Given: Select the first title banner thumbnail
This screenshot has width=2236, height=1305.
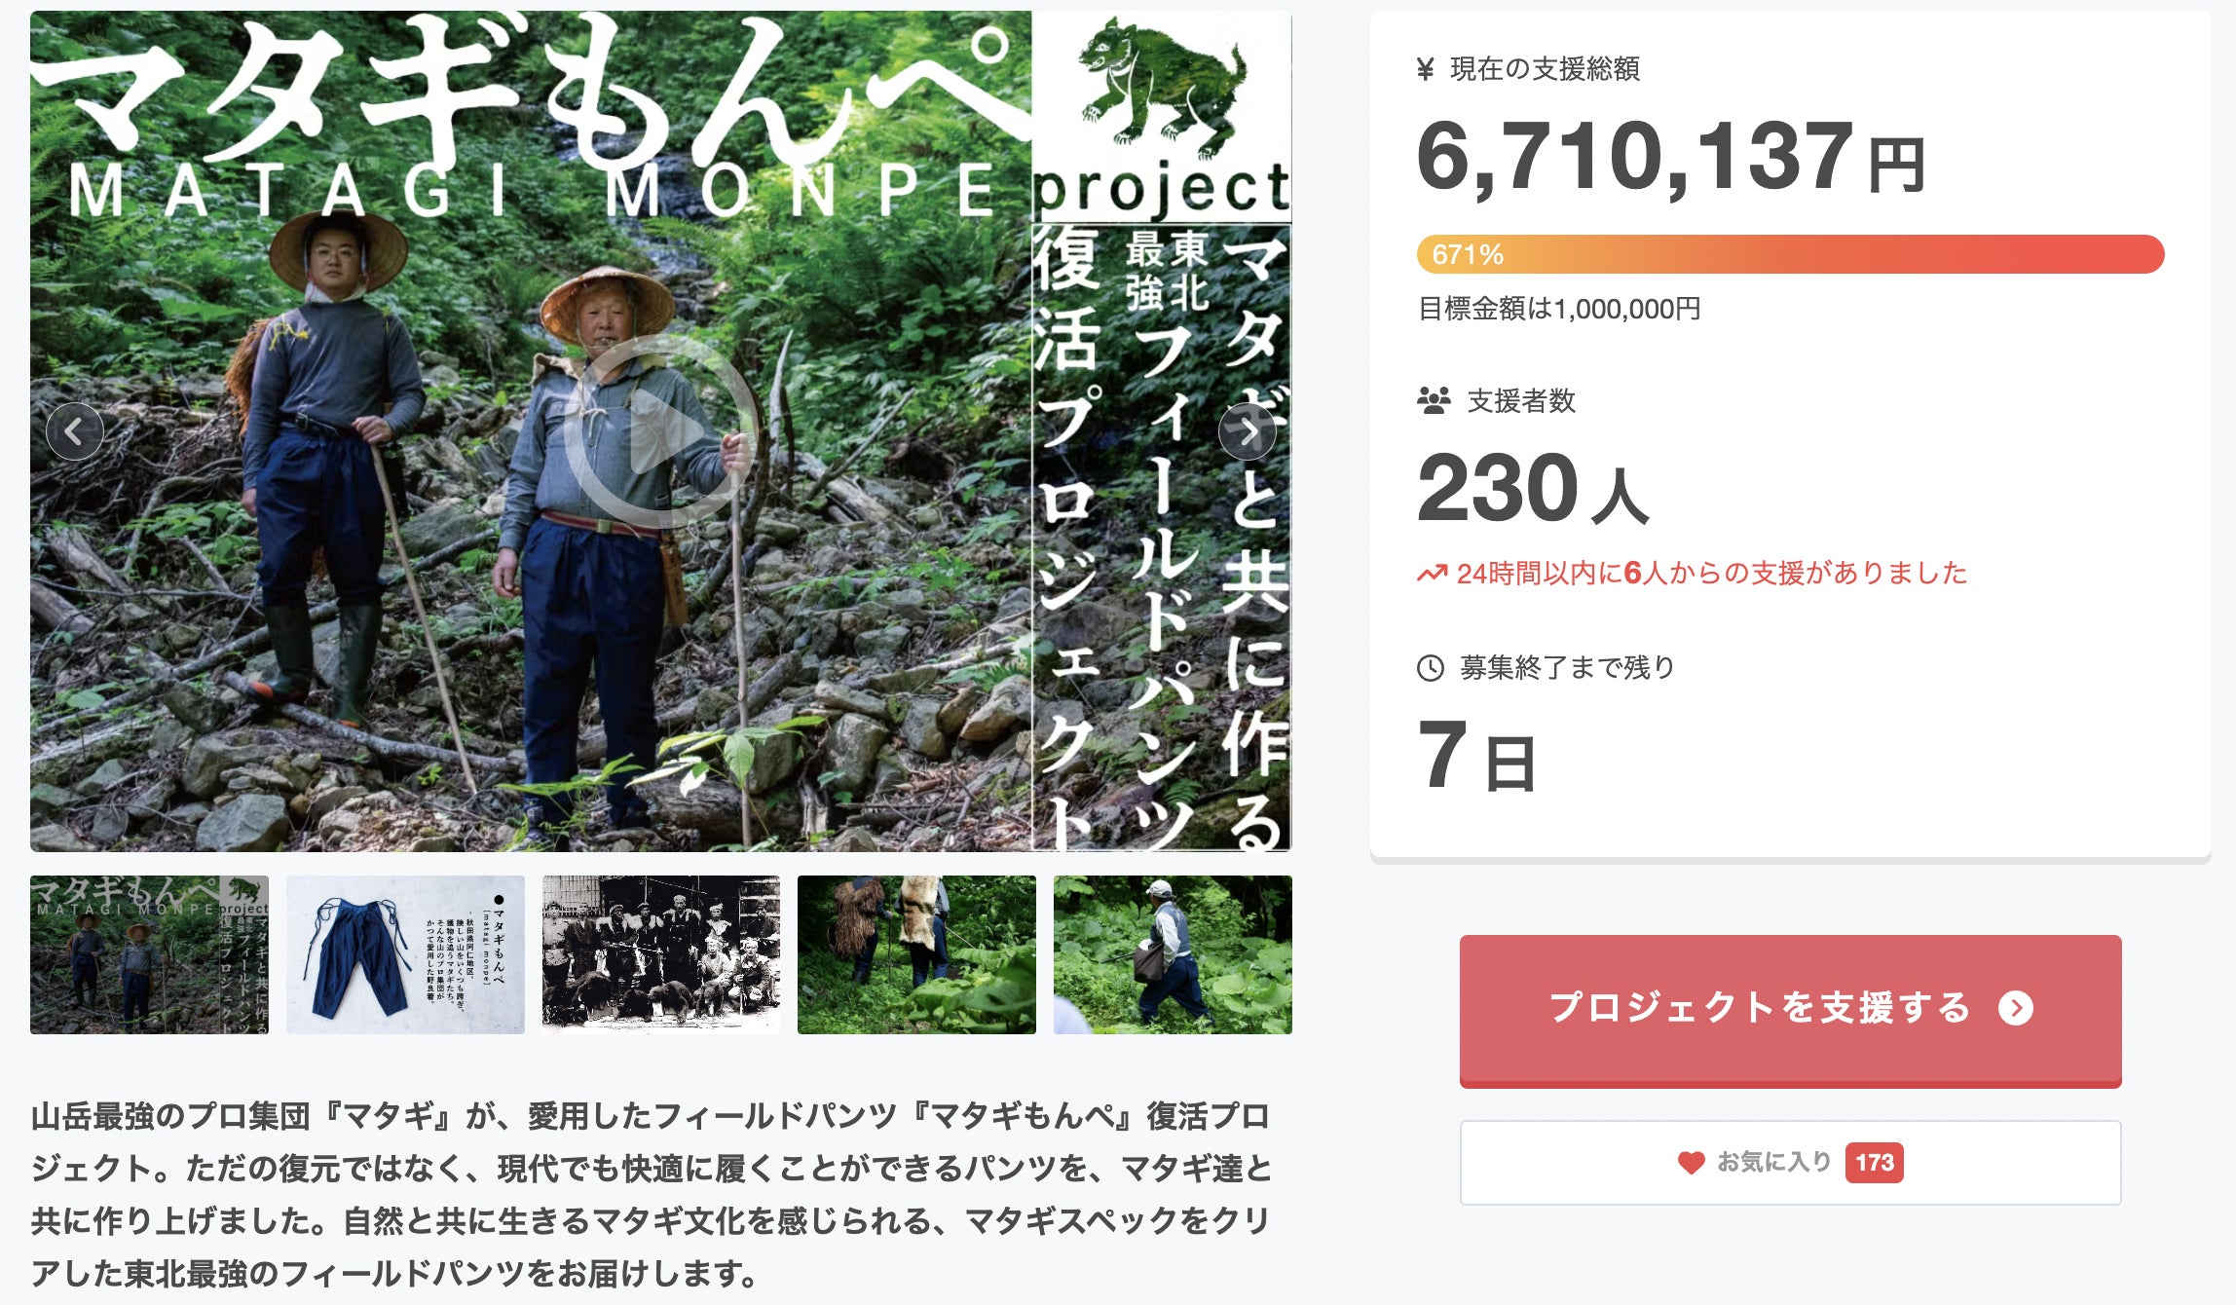Looking at the screenshot, I should pos(149,954).
